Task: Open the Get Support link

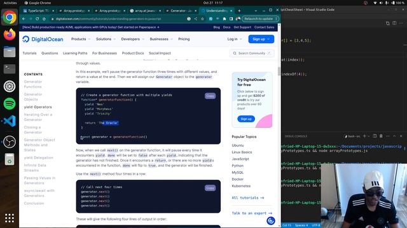Action: (242, 27)
